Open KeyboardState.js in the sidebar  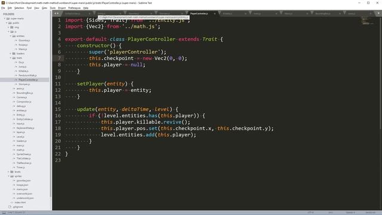coord(25,128)
